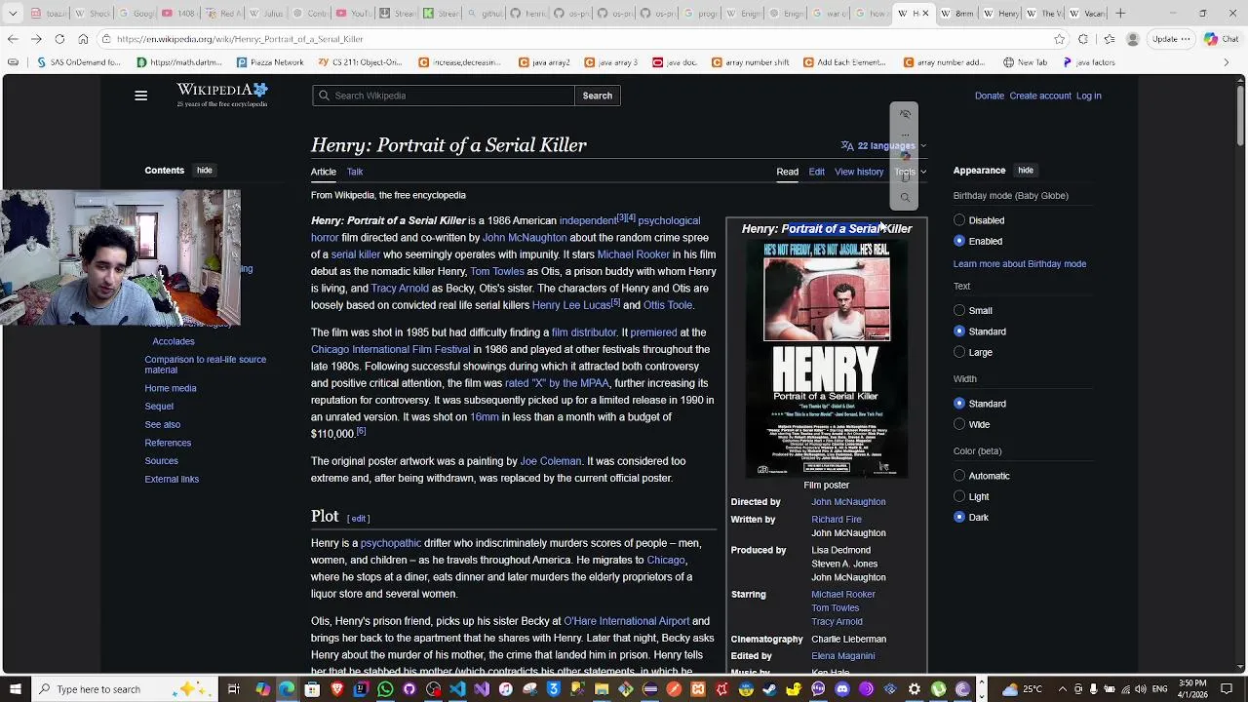Image resolution: width=1248 pixels, height=702 pixels.
Task: Select Large text size radio button
Action: point(959,352)
